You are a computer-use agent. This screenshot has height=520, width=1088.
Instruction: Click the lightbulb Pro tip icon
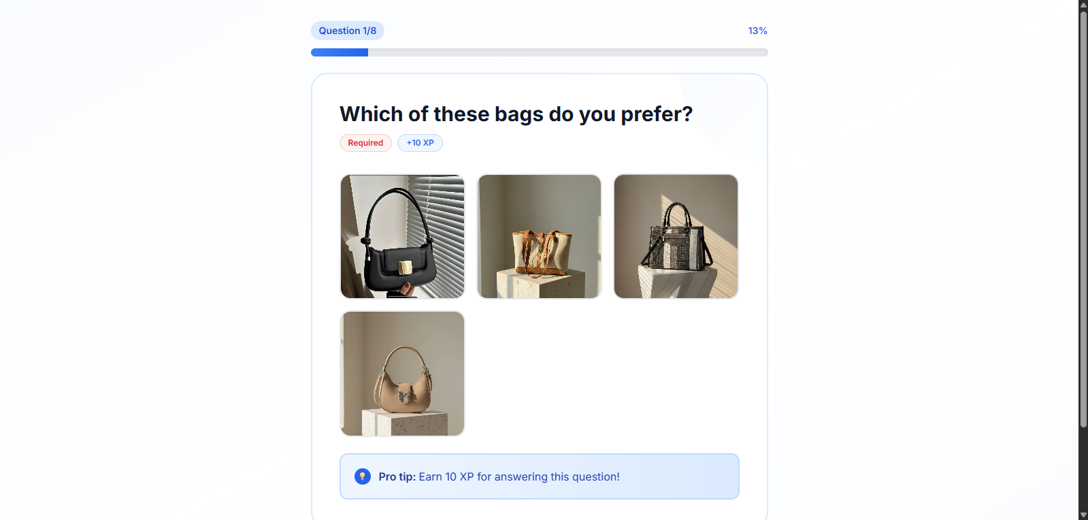click(x=363, y=476)
